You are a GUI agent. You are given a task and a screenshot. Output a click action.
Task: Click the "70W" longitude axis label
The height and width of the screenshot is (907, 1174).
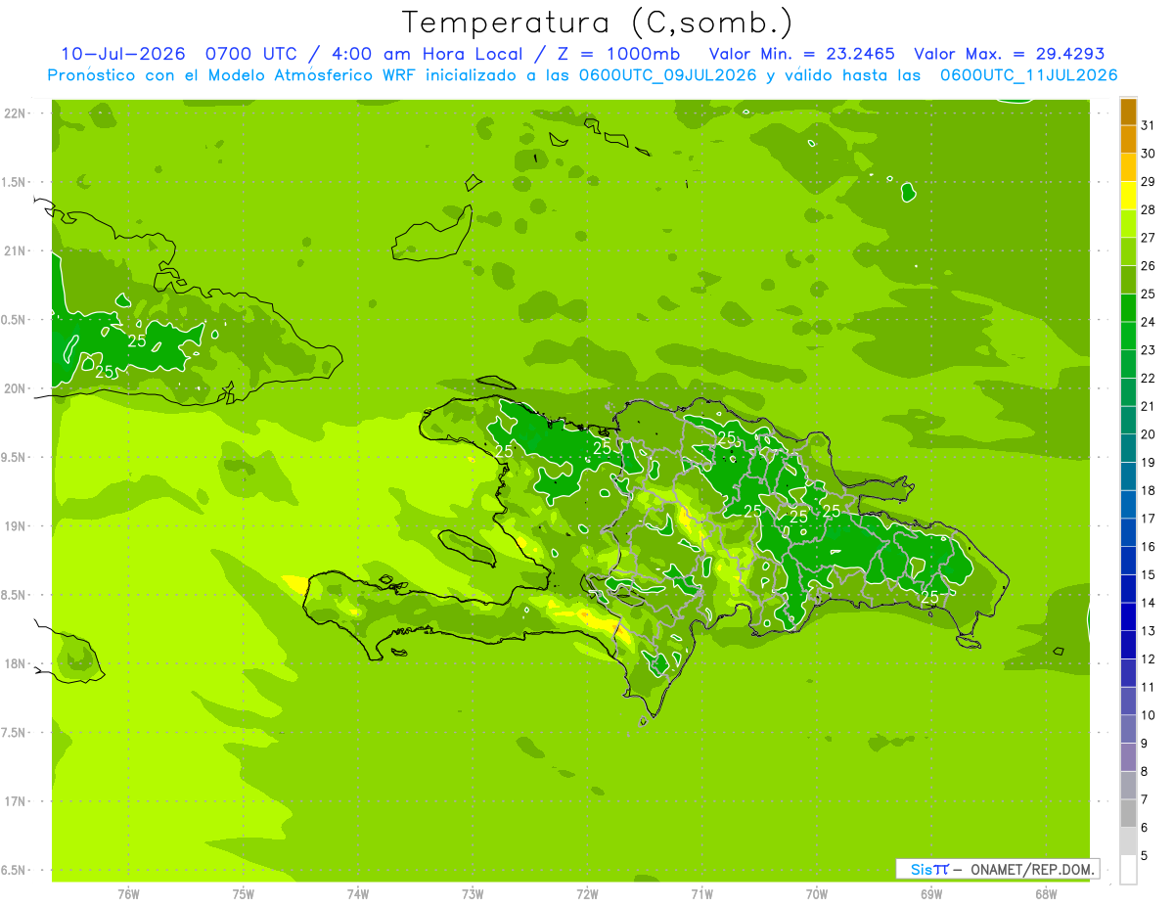pos(817,894)
